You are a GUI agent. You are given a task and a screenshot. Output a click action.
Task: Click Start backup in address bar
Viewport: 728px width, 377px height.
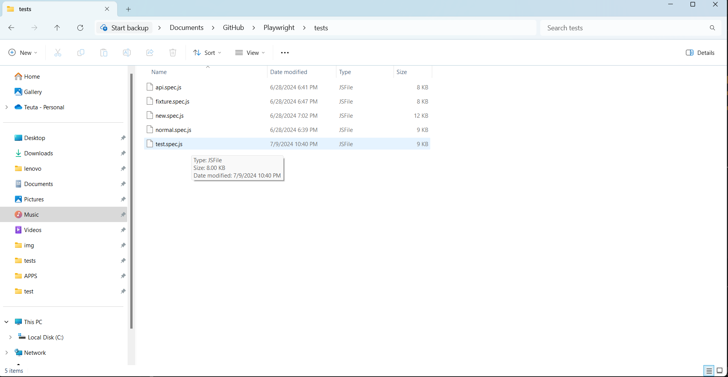(125, 28)
